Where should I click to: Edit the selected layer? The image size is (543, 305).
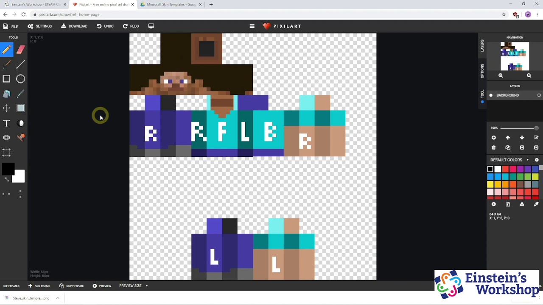coord(536,138)
